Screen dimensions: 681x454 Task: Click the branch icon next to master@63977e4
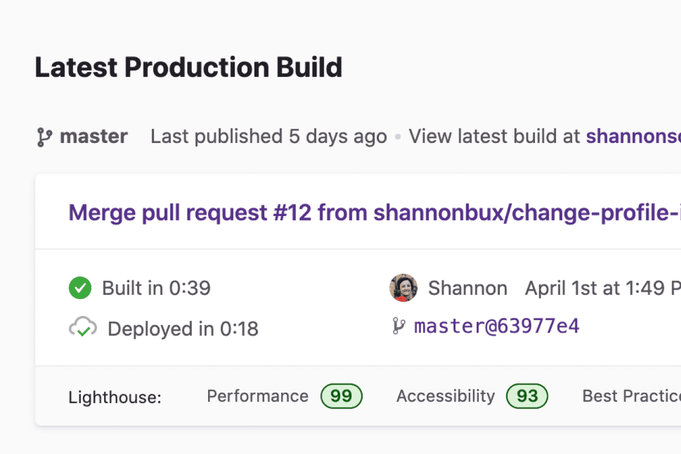(x=398, y=326)
